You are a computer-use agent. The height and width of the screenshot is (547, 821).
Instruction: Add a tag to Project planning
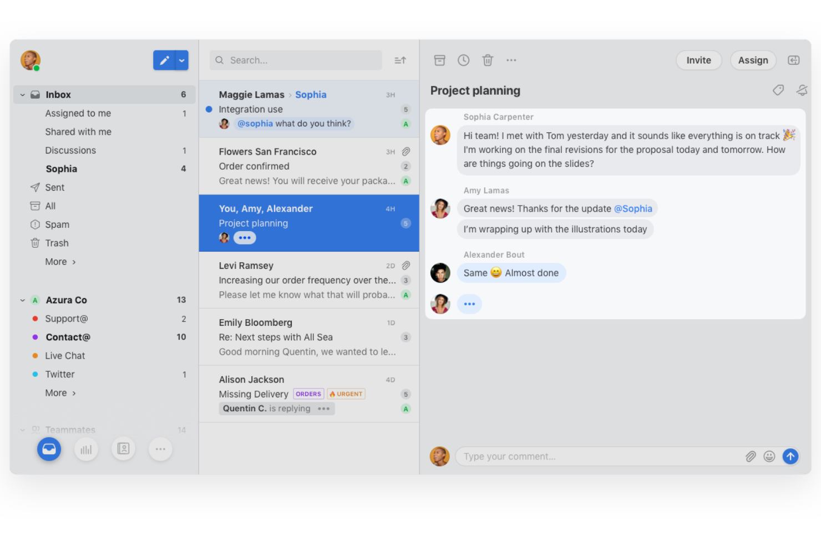778,90
